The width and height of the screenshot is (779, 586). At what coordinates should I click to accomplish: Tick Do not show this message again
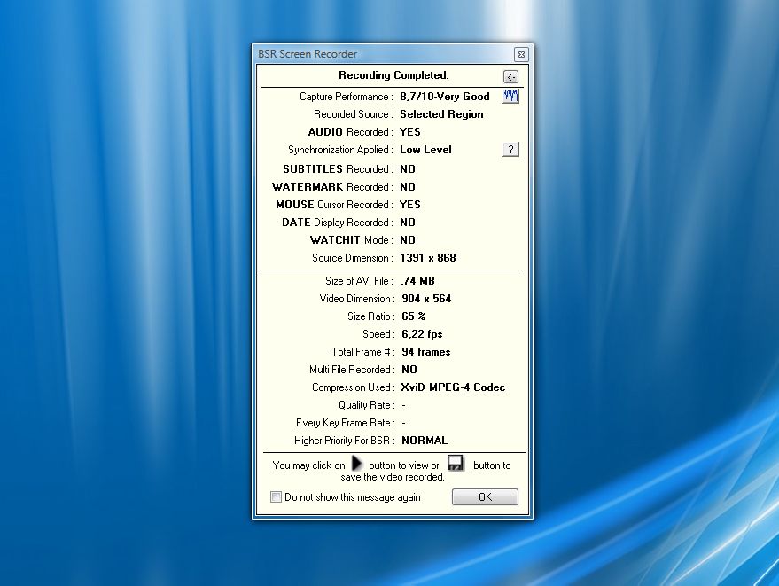point(276,497)
